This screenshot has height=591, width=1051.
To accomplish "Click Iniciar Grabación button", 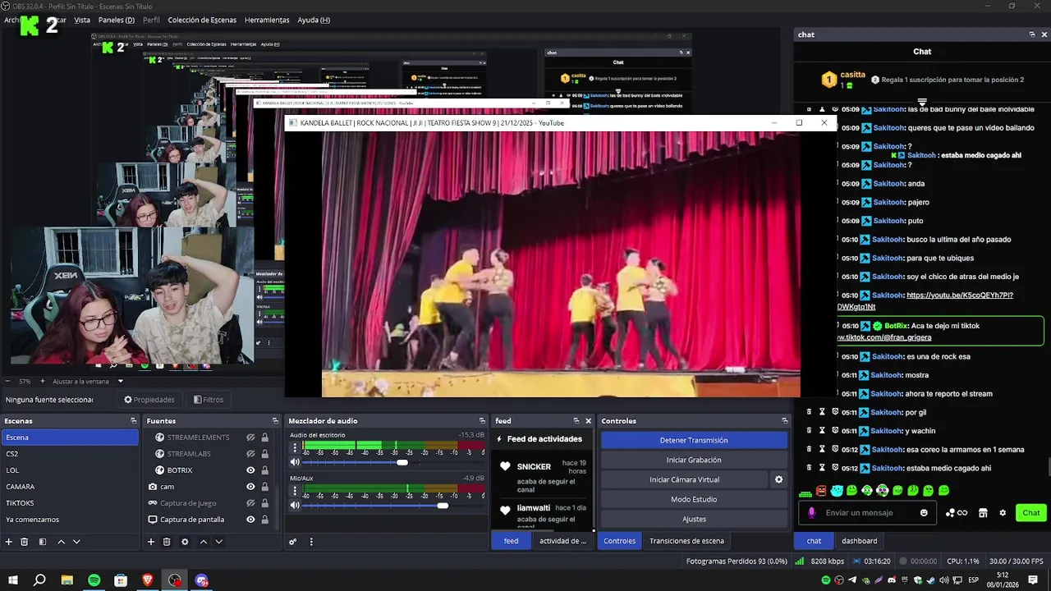I will click(694, 460).
